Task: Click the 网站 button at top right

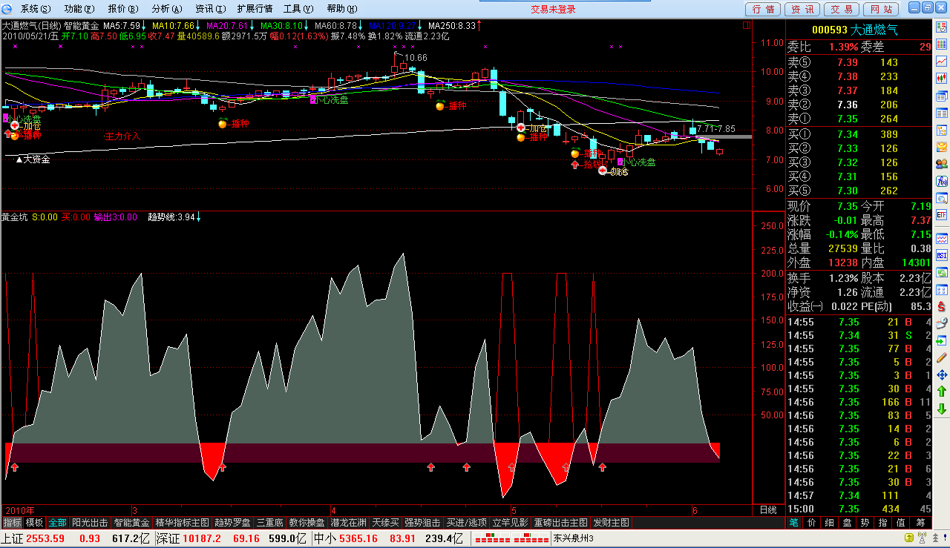Action: coord(881,9)
